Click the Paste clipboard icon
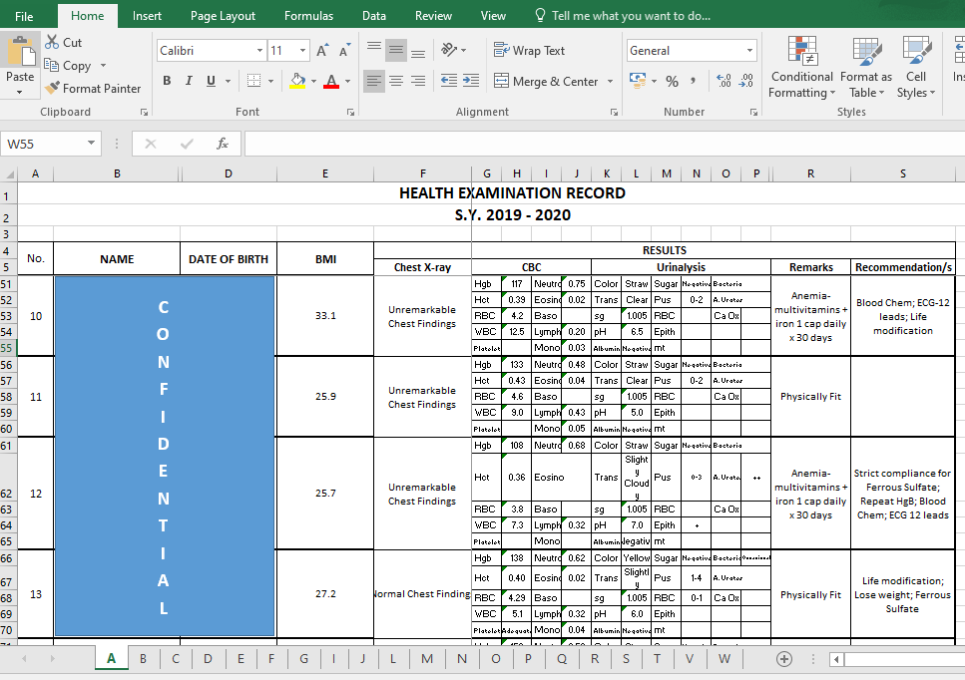Image resolution: width=965 pixels, height=680 pixels. (x=20, y=52)
